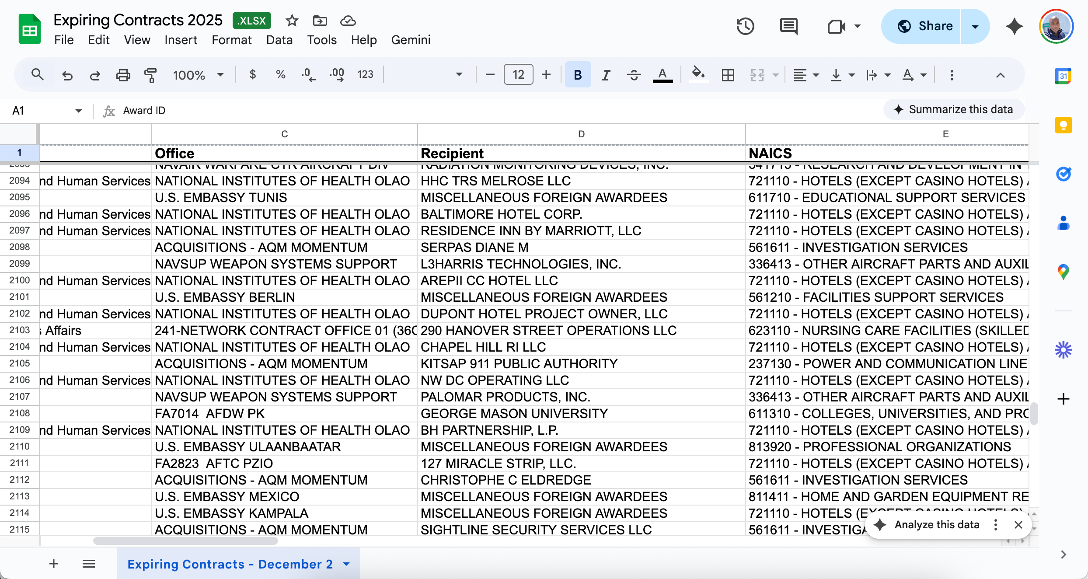Viewport: 1088px width, 579px height.
Task: Select the Expiring Contracts - December 2 tab
Action: click(230, 564)
